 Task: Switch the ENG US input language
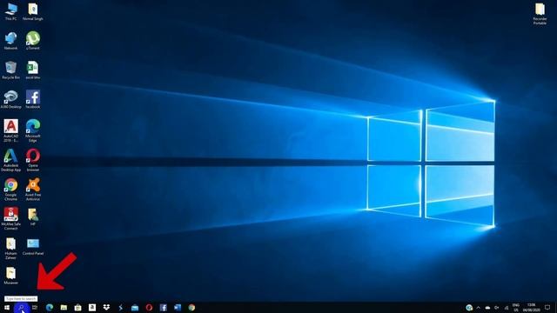point(516,308)
